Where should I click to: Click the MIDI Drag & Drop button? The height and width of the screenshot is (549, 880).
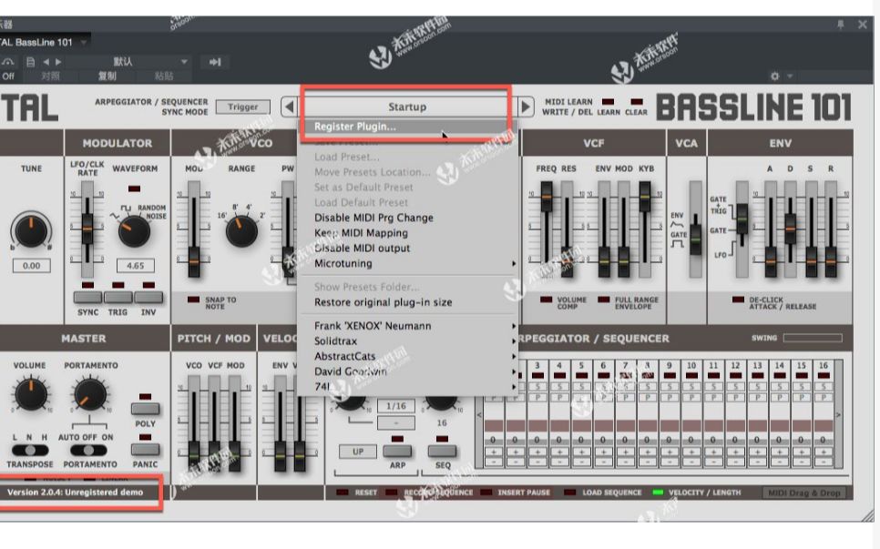pos(803,493)
